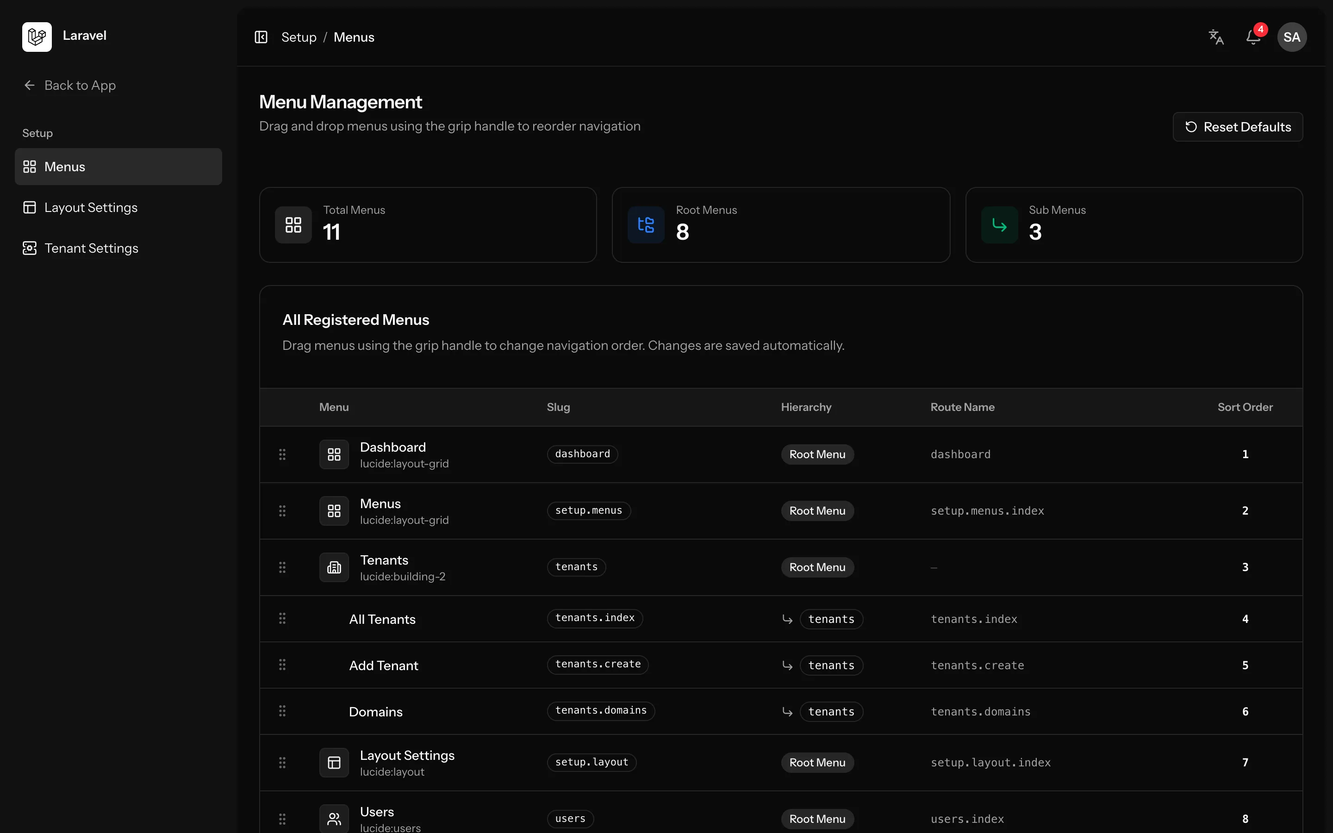Click the Sort Order column header
The height and width of the screenshot is (833, 1333).
click(x=1246, y=407)
